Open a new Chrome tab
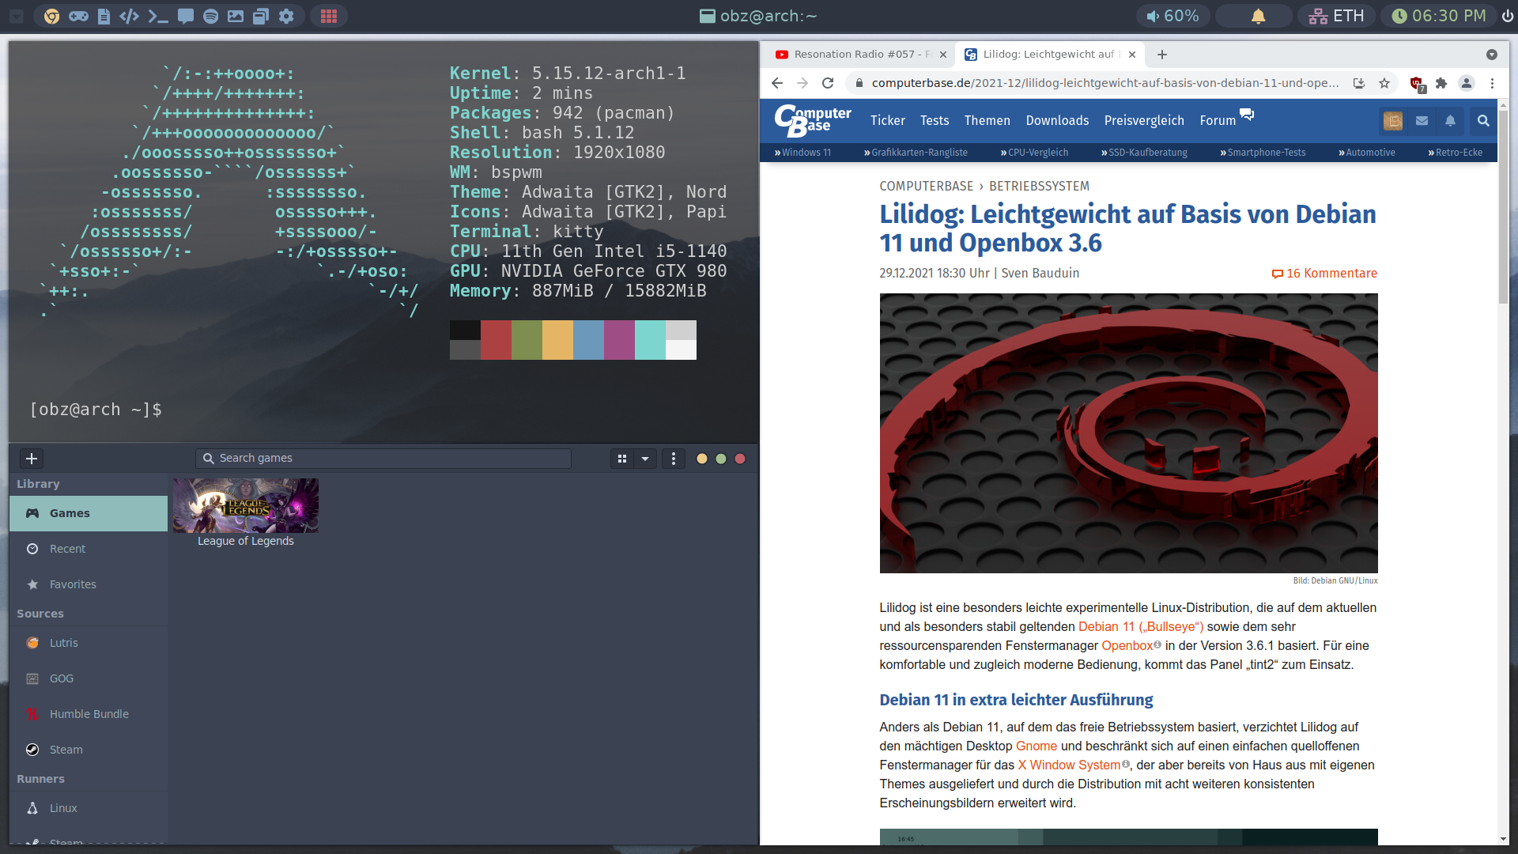Screen dimensions: 1518x854 coord(1161,55)
